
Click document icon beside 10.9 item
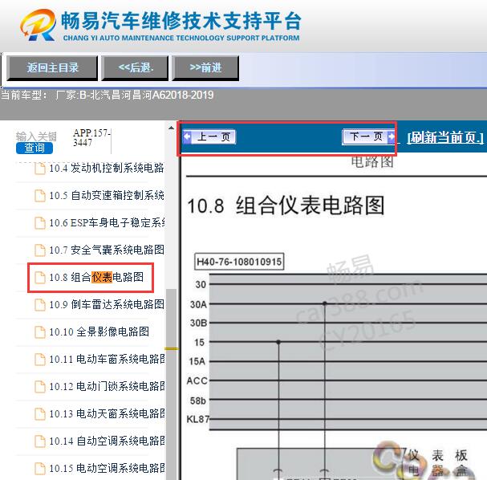coord(40,305)
